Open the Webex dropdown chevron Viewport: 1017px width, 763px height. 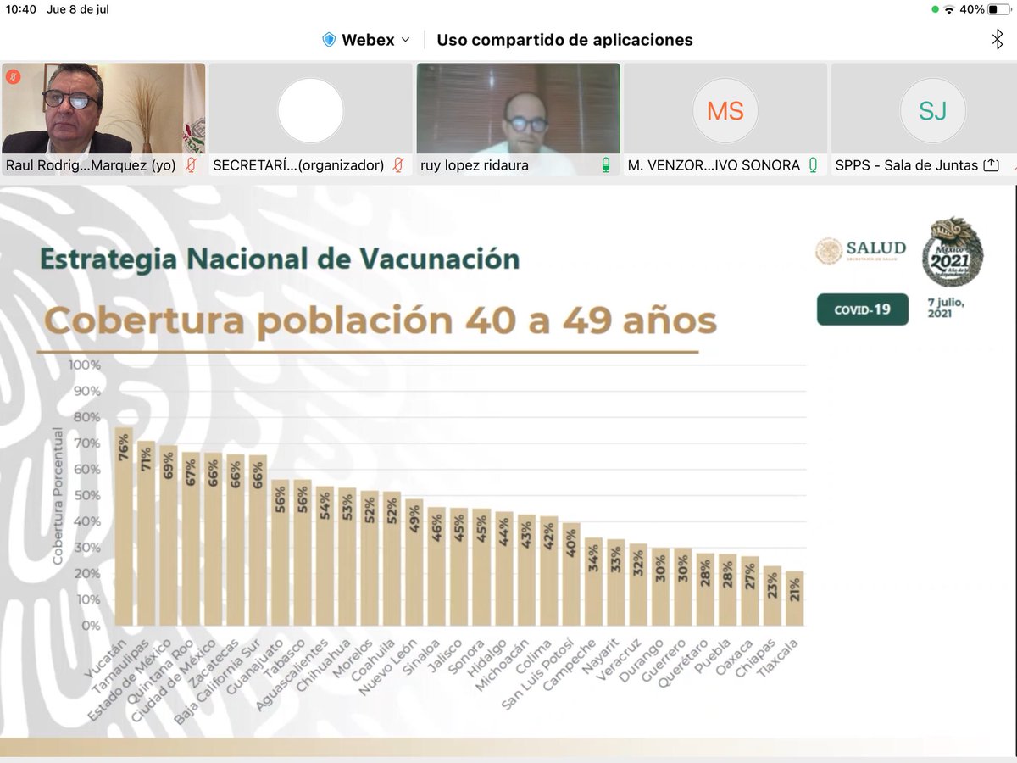point(407,40)
